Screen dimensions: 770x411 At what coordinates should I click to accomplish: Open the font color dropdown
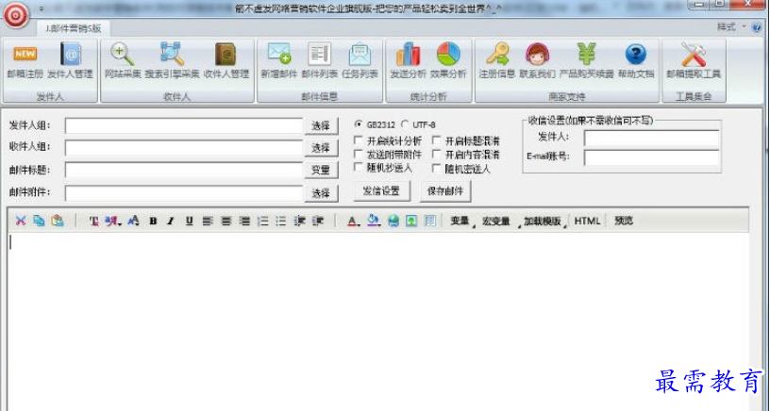(353, 222)
